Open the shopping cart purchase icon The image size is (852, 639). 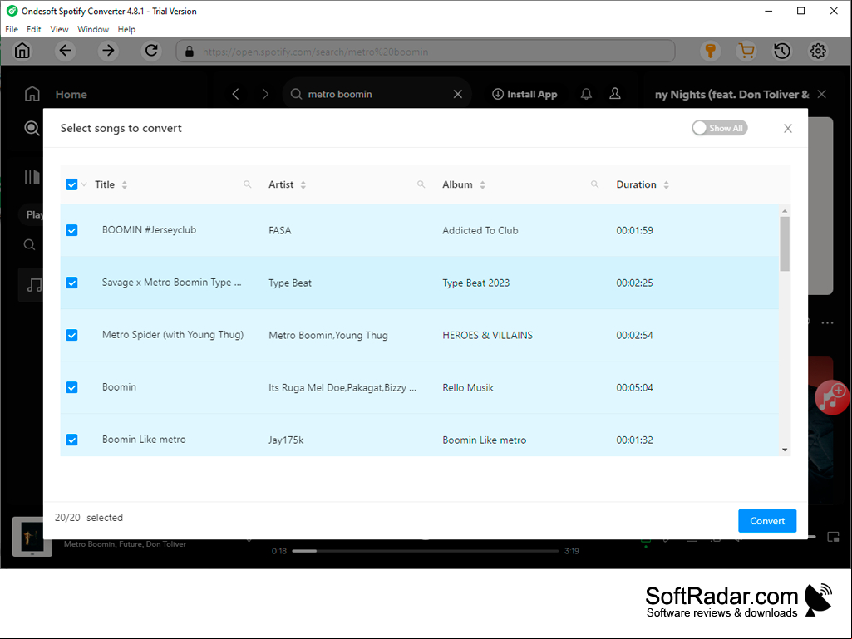746,51
